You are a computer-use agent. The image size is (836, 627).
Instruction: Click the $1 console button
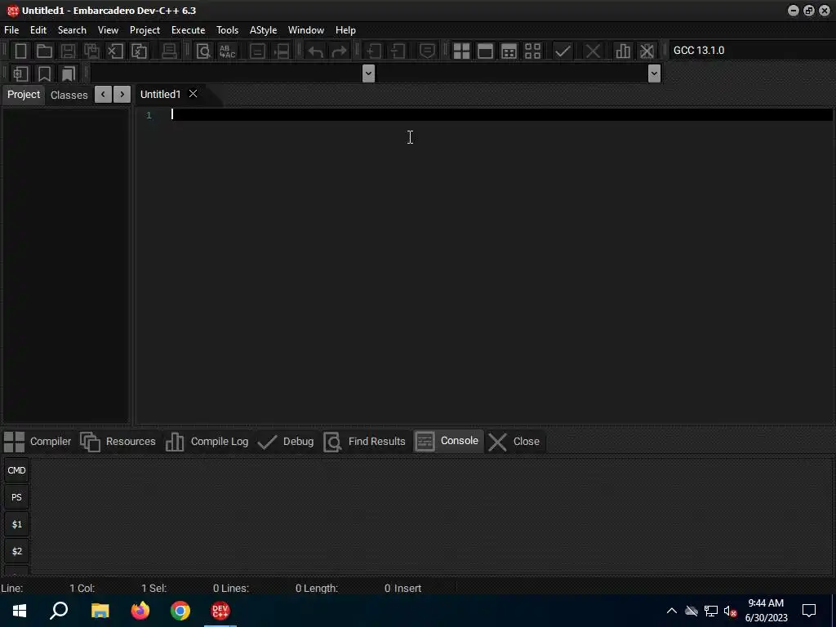click(x=16, y=525)
